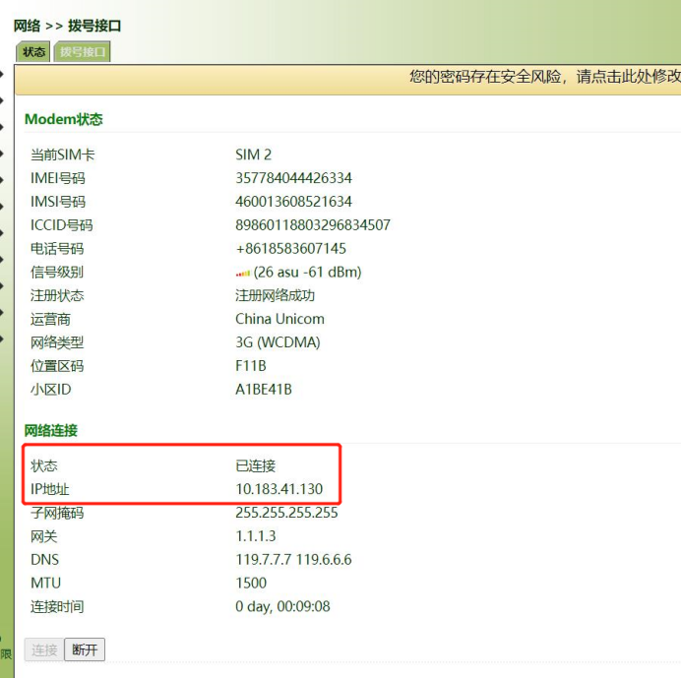
Task: Expand sidebar arrow next to Modem状态 heading
Action: point(3,127)
